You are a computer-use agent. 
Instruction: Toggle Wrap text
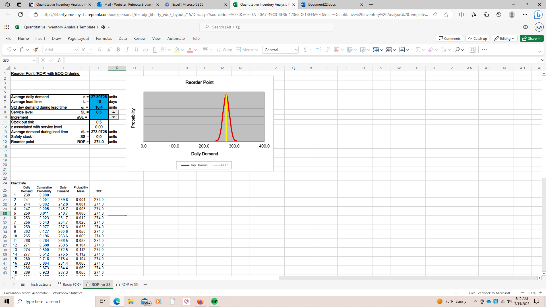(x=224, y=50)
